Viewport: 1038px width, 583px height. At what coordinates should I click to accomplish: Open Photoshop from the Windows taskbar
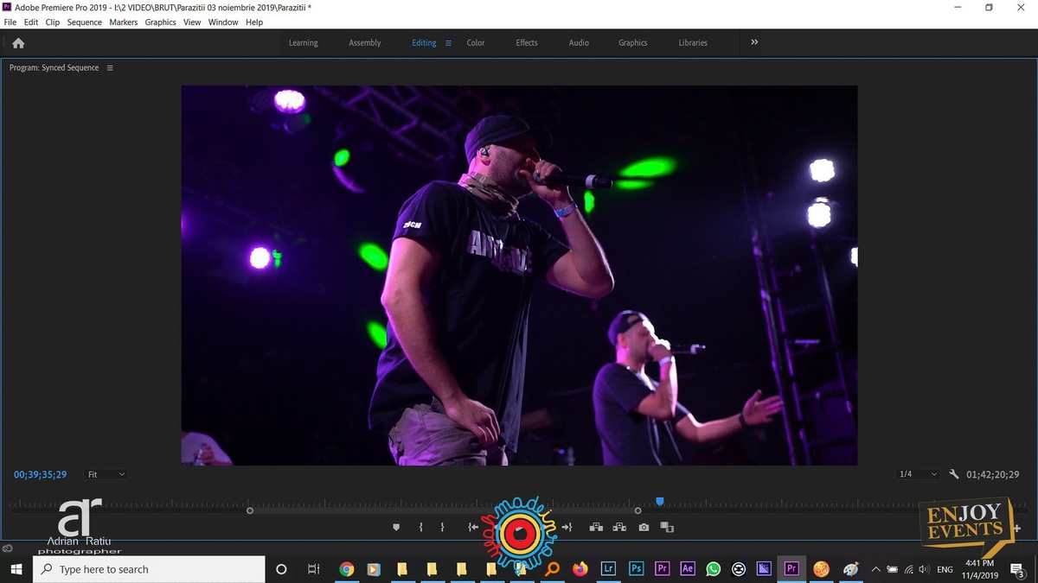click(x=636, y=569)
